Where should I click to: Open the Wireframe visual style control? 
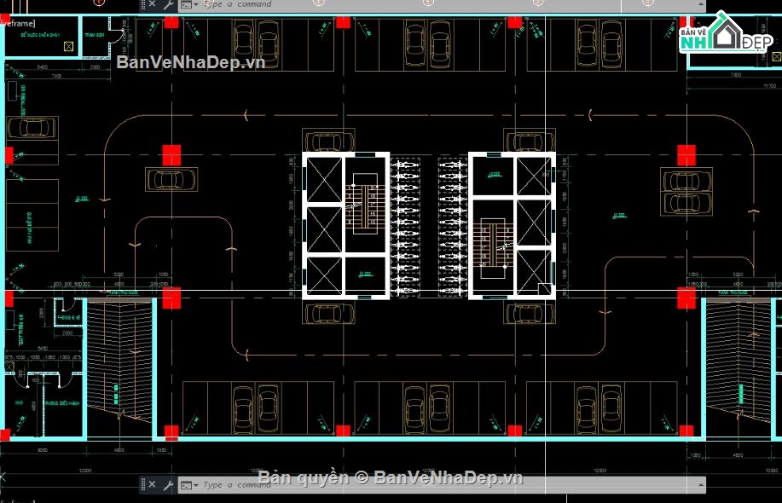[17, 24]
